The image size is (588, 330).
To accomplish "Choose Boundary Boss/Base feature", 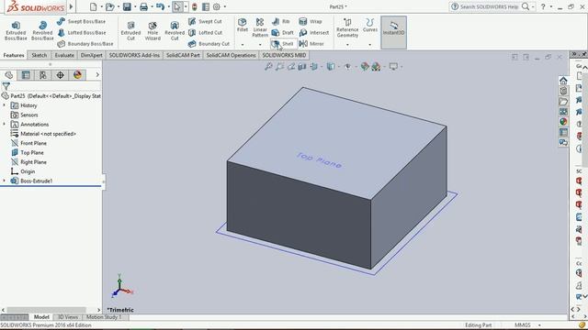I will coord(85,44).
